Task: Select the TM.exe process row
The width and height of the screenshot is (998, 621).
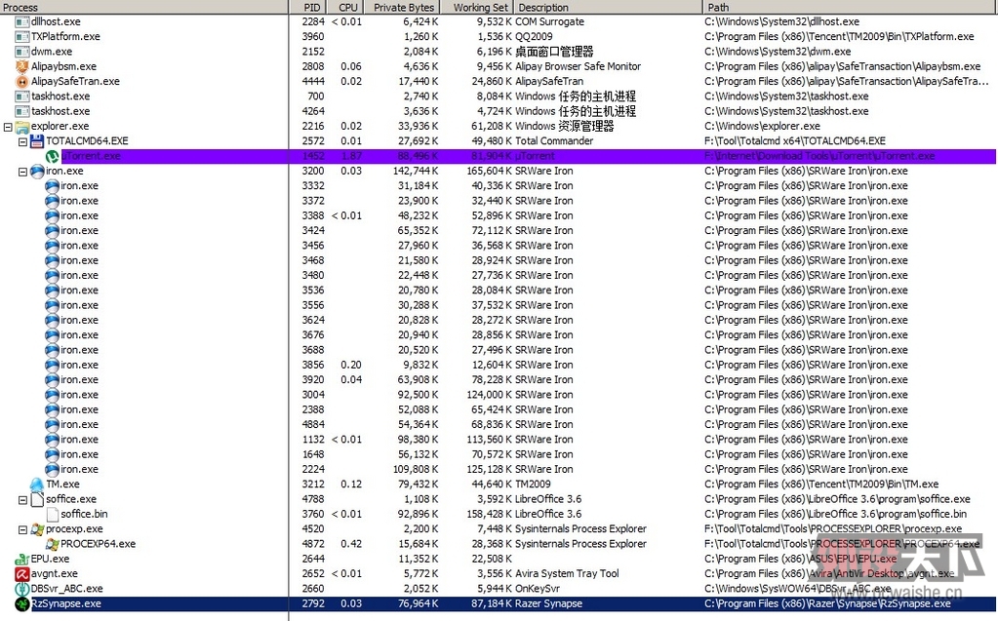Action: [x=499, y=485]
